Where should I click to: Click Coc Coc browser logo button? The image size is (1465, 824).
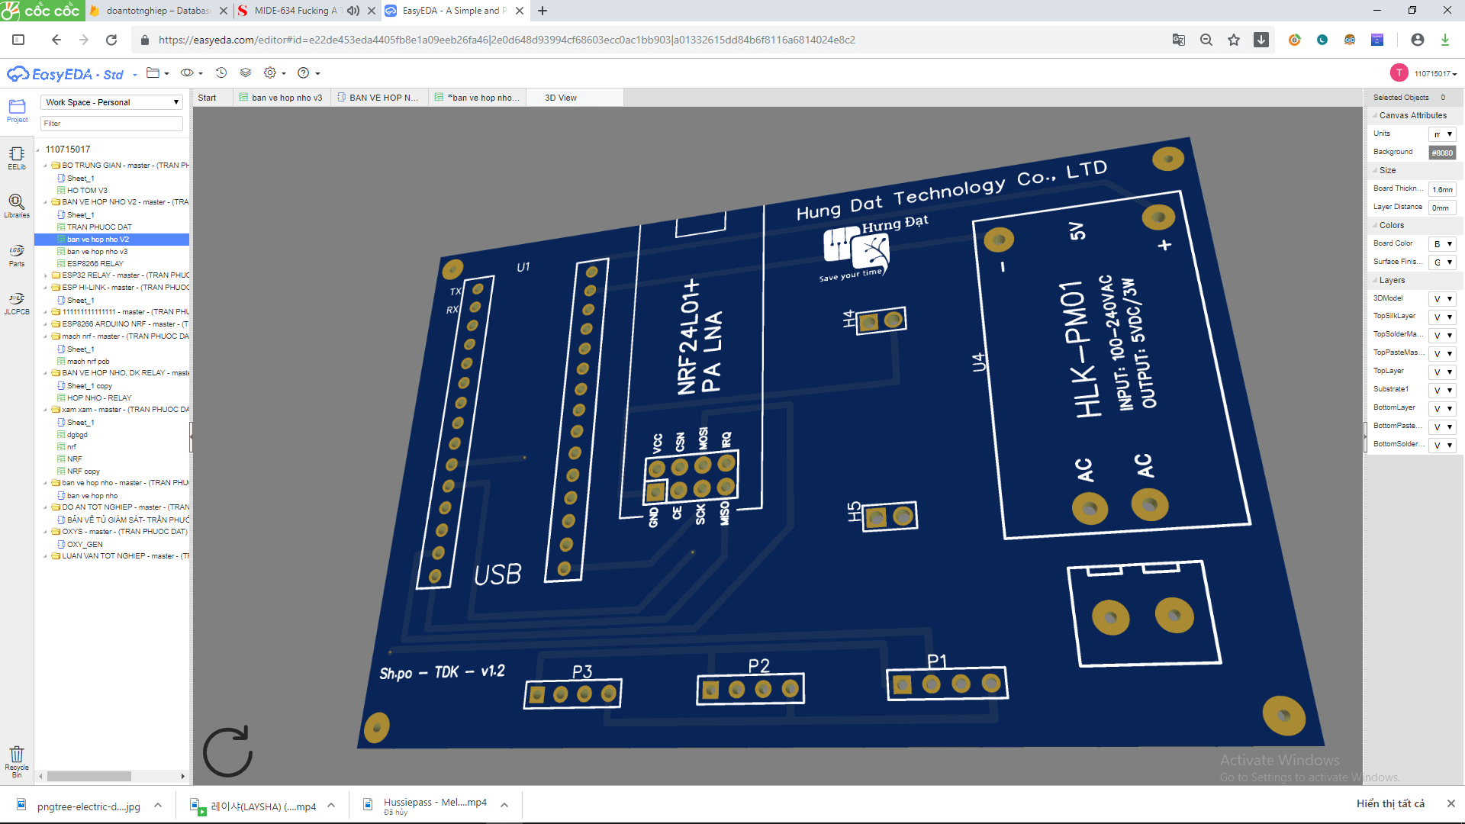click(x=42, y=11)
